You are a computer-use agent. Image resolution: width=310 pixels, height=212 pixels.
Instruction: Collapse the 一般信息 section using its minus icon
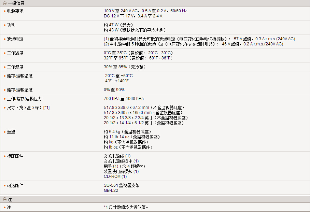click(x=4, y=3)
